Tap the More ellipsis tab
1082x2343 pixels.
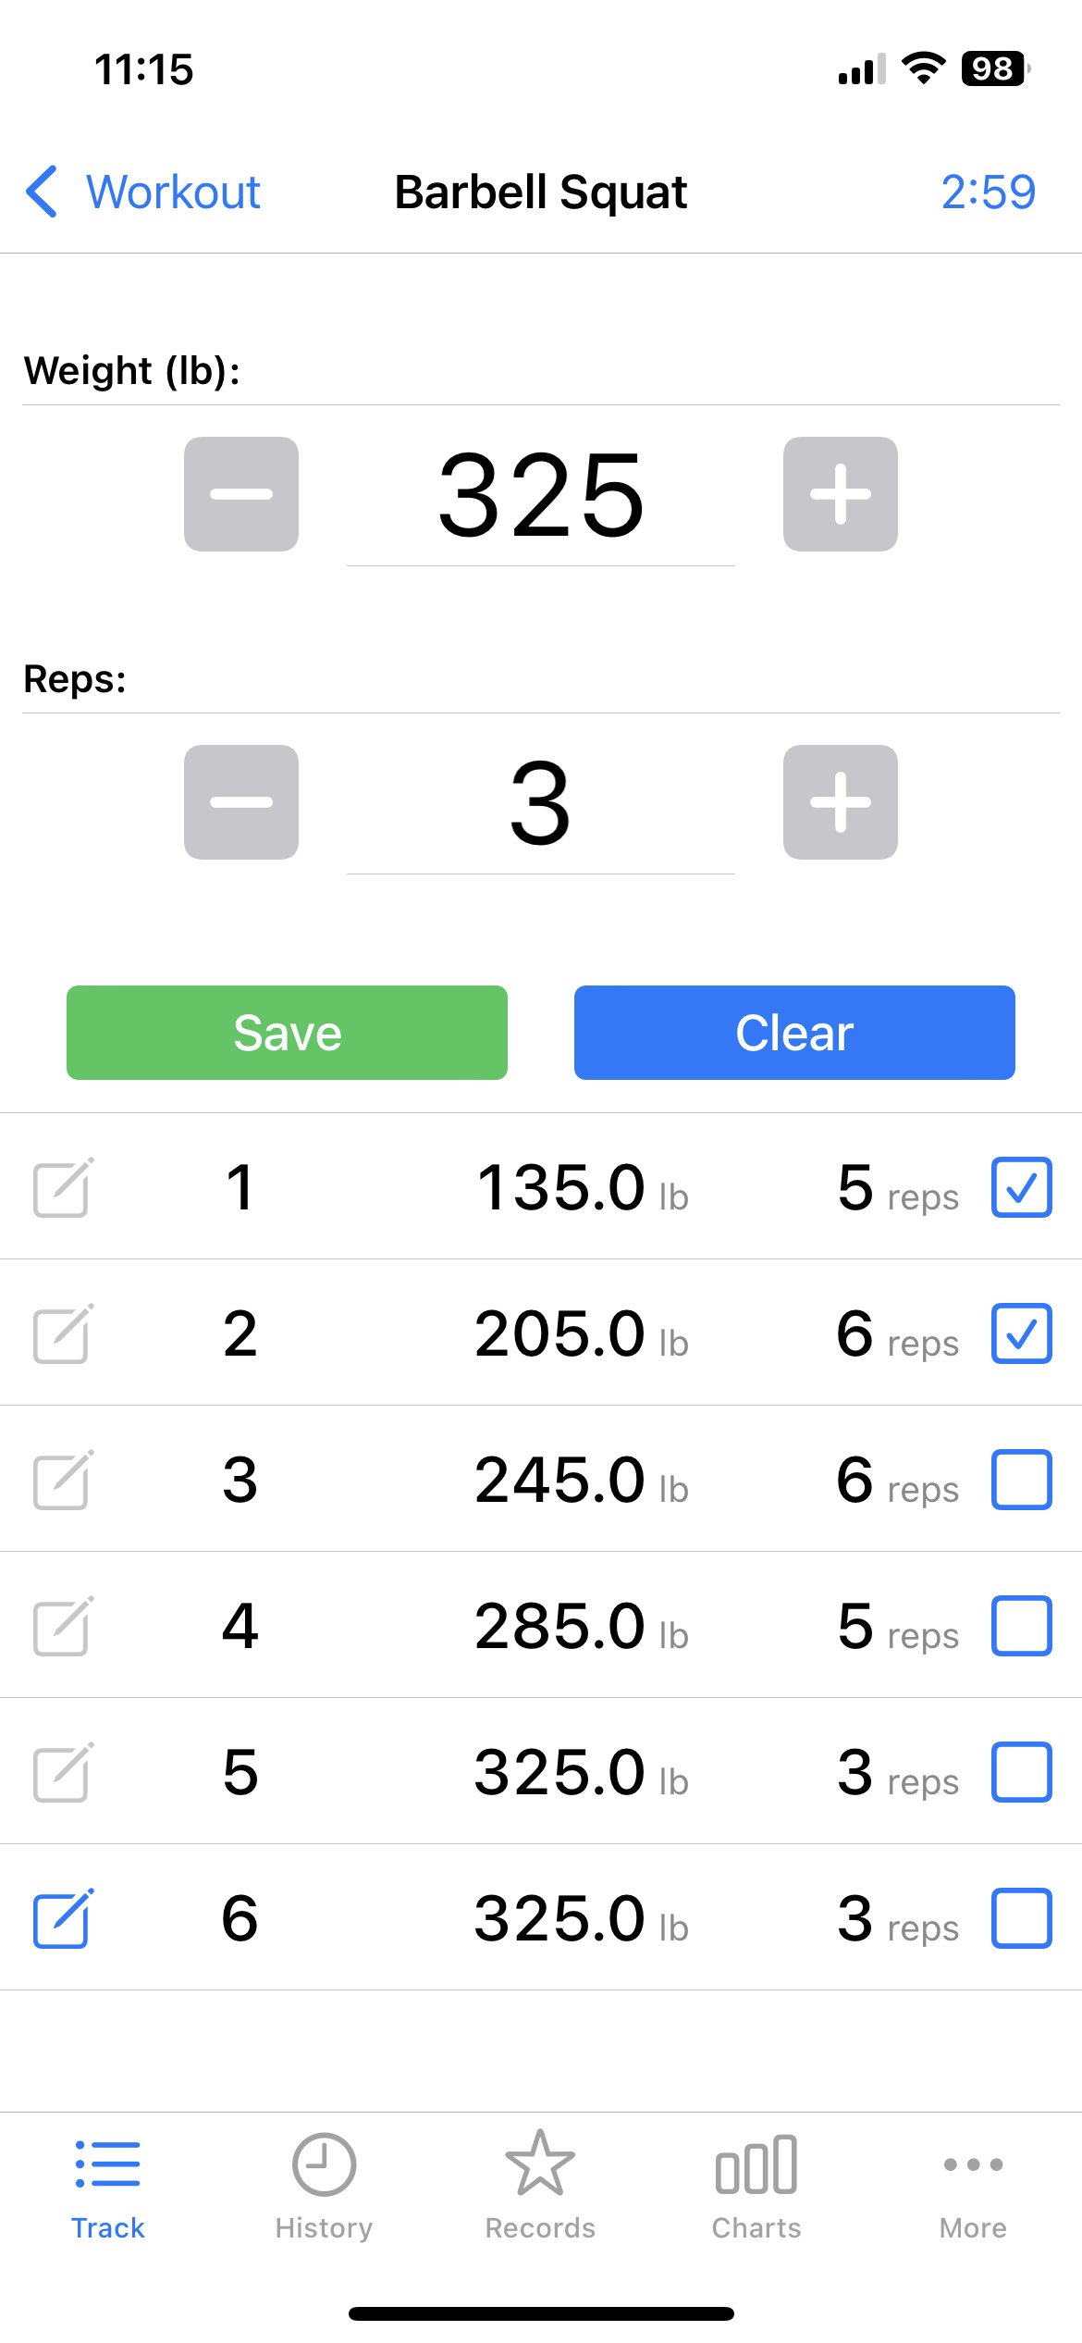(973, 2186)
